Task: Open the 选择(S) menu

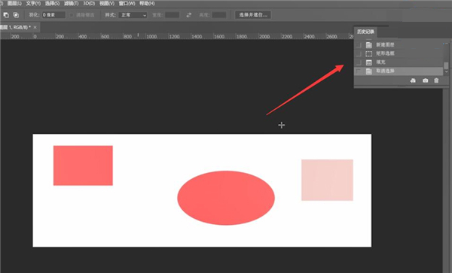Action: [x=52, y=4]
